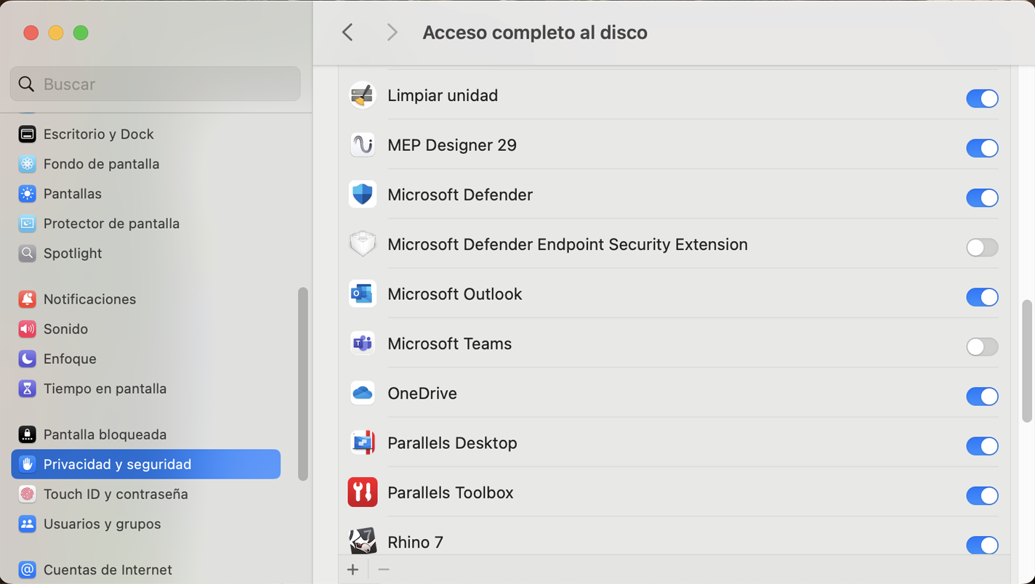Select Touch ID y contraseña in sidebar
The image size is (1035, 584).
[116, 494]
